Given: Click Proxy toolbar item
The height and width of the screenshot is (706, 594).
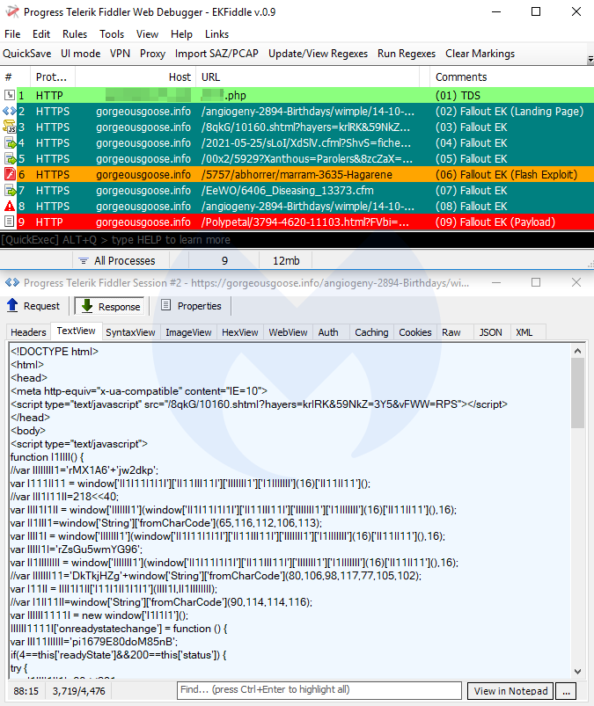Looking at the screenshot, I should click(152, 54).
